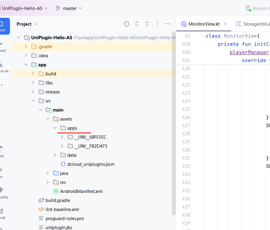The width and height of the screenshot is (270, 230).
Task: Click the Expand Selected icon in Project panel
Action: tap(137, 24)
